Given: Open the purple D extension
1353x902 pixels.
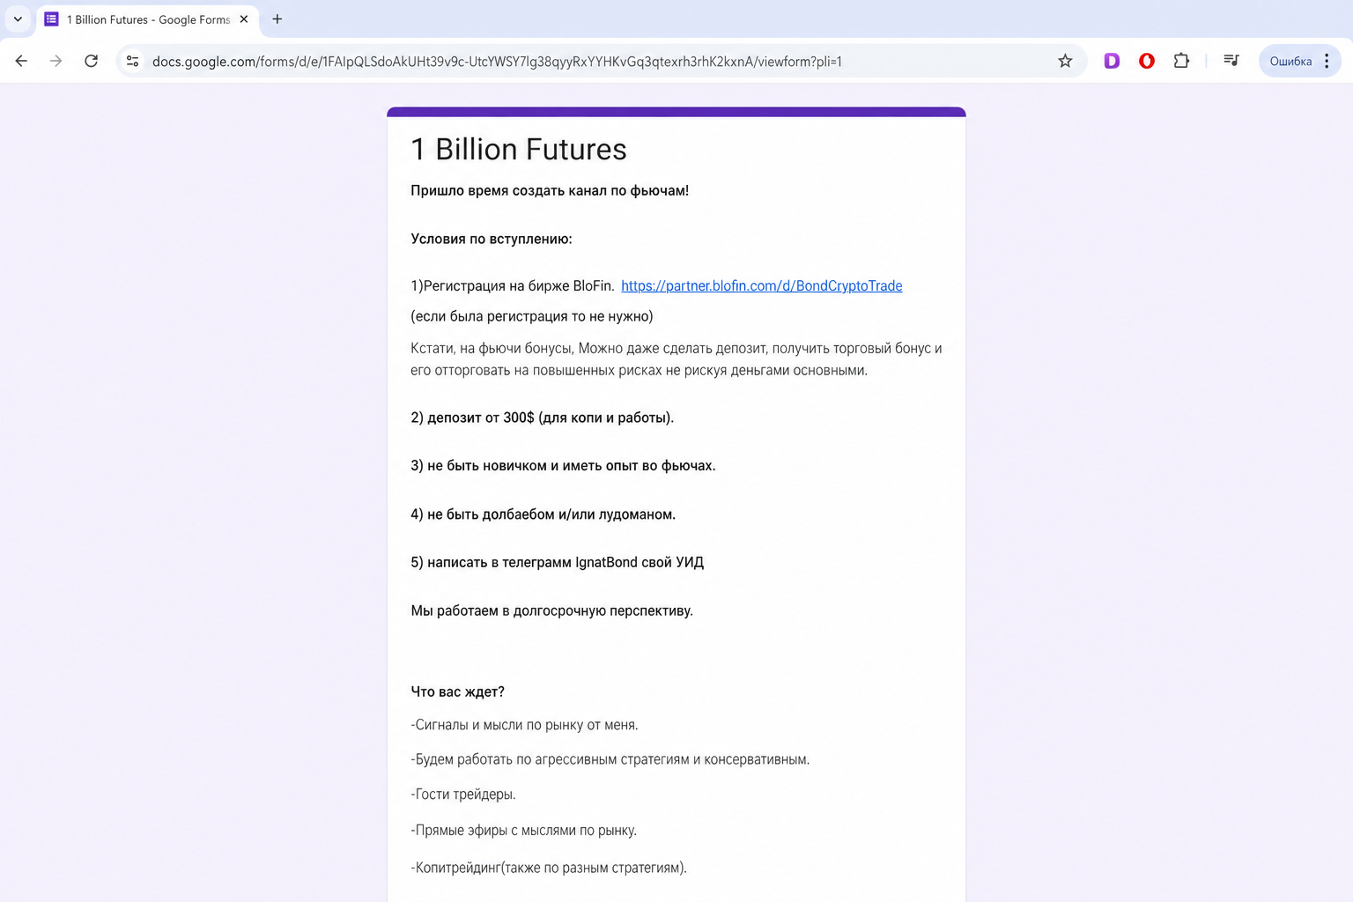Looking at the screenshot, I should click(1112, 61).
